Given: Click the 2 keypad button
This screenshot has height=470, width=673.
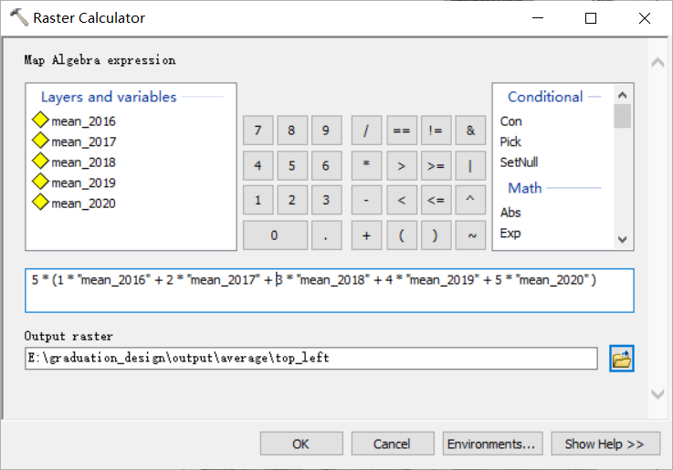Looking at the screenshot, I should 292,200.
